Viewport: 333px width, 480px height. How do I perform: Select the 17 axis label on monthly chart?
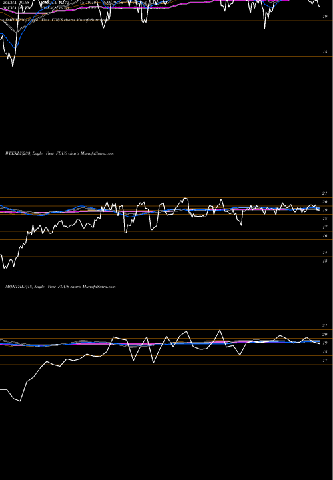click(325, 361)
